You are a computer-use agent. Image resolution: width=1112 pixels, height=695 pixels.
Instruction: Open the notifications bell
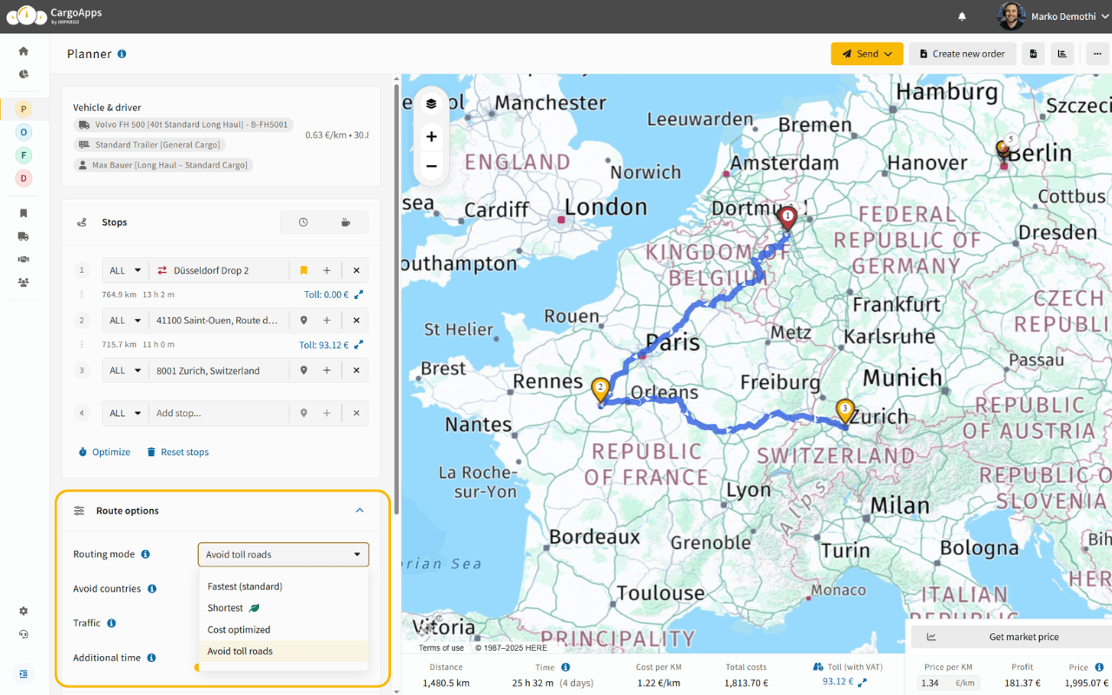(x=962, y=17)
